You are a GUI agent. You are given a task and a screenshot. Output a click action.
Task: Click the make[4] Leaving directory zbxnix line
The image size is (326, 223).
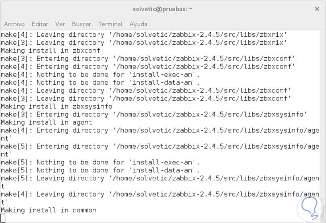click(x=144, y=34)
